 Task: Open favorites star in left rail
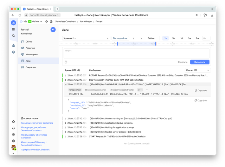coord(13,122)
